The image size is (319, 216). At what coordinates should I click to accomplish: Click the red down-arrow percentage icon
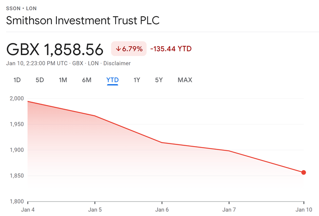click(x=118, y=49)
